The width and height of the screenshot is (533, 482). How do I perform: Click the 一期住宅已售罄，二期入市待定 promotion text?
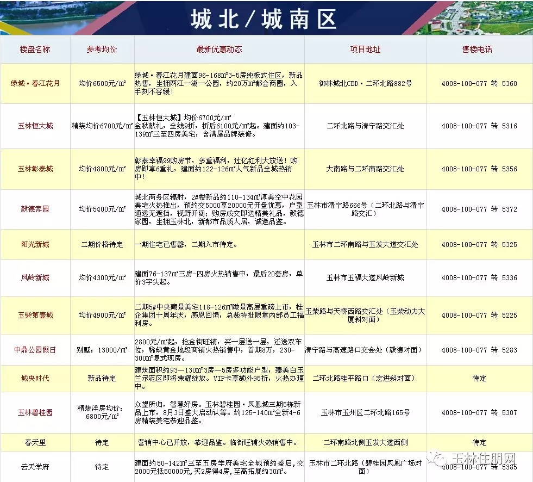(186, 244)
